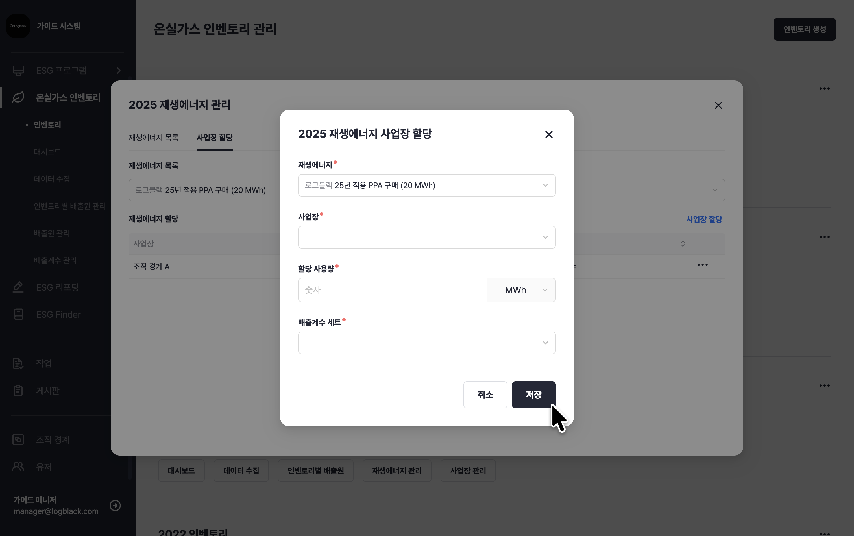Open the more options icon for 조직 경계 A

(x=702, y=265)
